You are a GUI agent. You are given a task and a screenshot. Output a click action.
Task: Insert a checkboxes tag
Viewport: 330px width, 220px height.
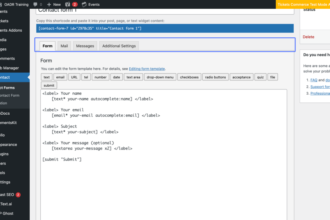click(x=189, y=77)
